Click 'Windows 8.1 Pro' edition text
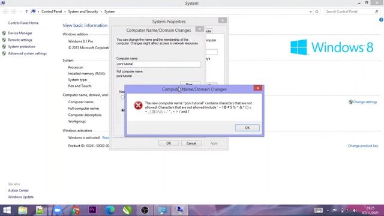The width and height of the screenshot is (384, 216). (x=80, y=41)
